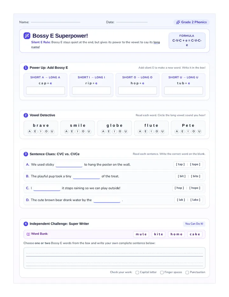The height and width of the screenshot is (297, 229).
Task: Select the word mule in Word Bank
Action: tap(141, 234)
